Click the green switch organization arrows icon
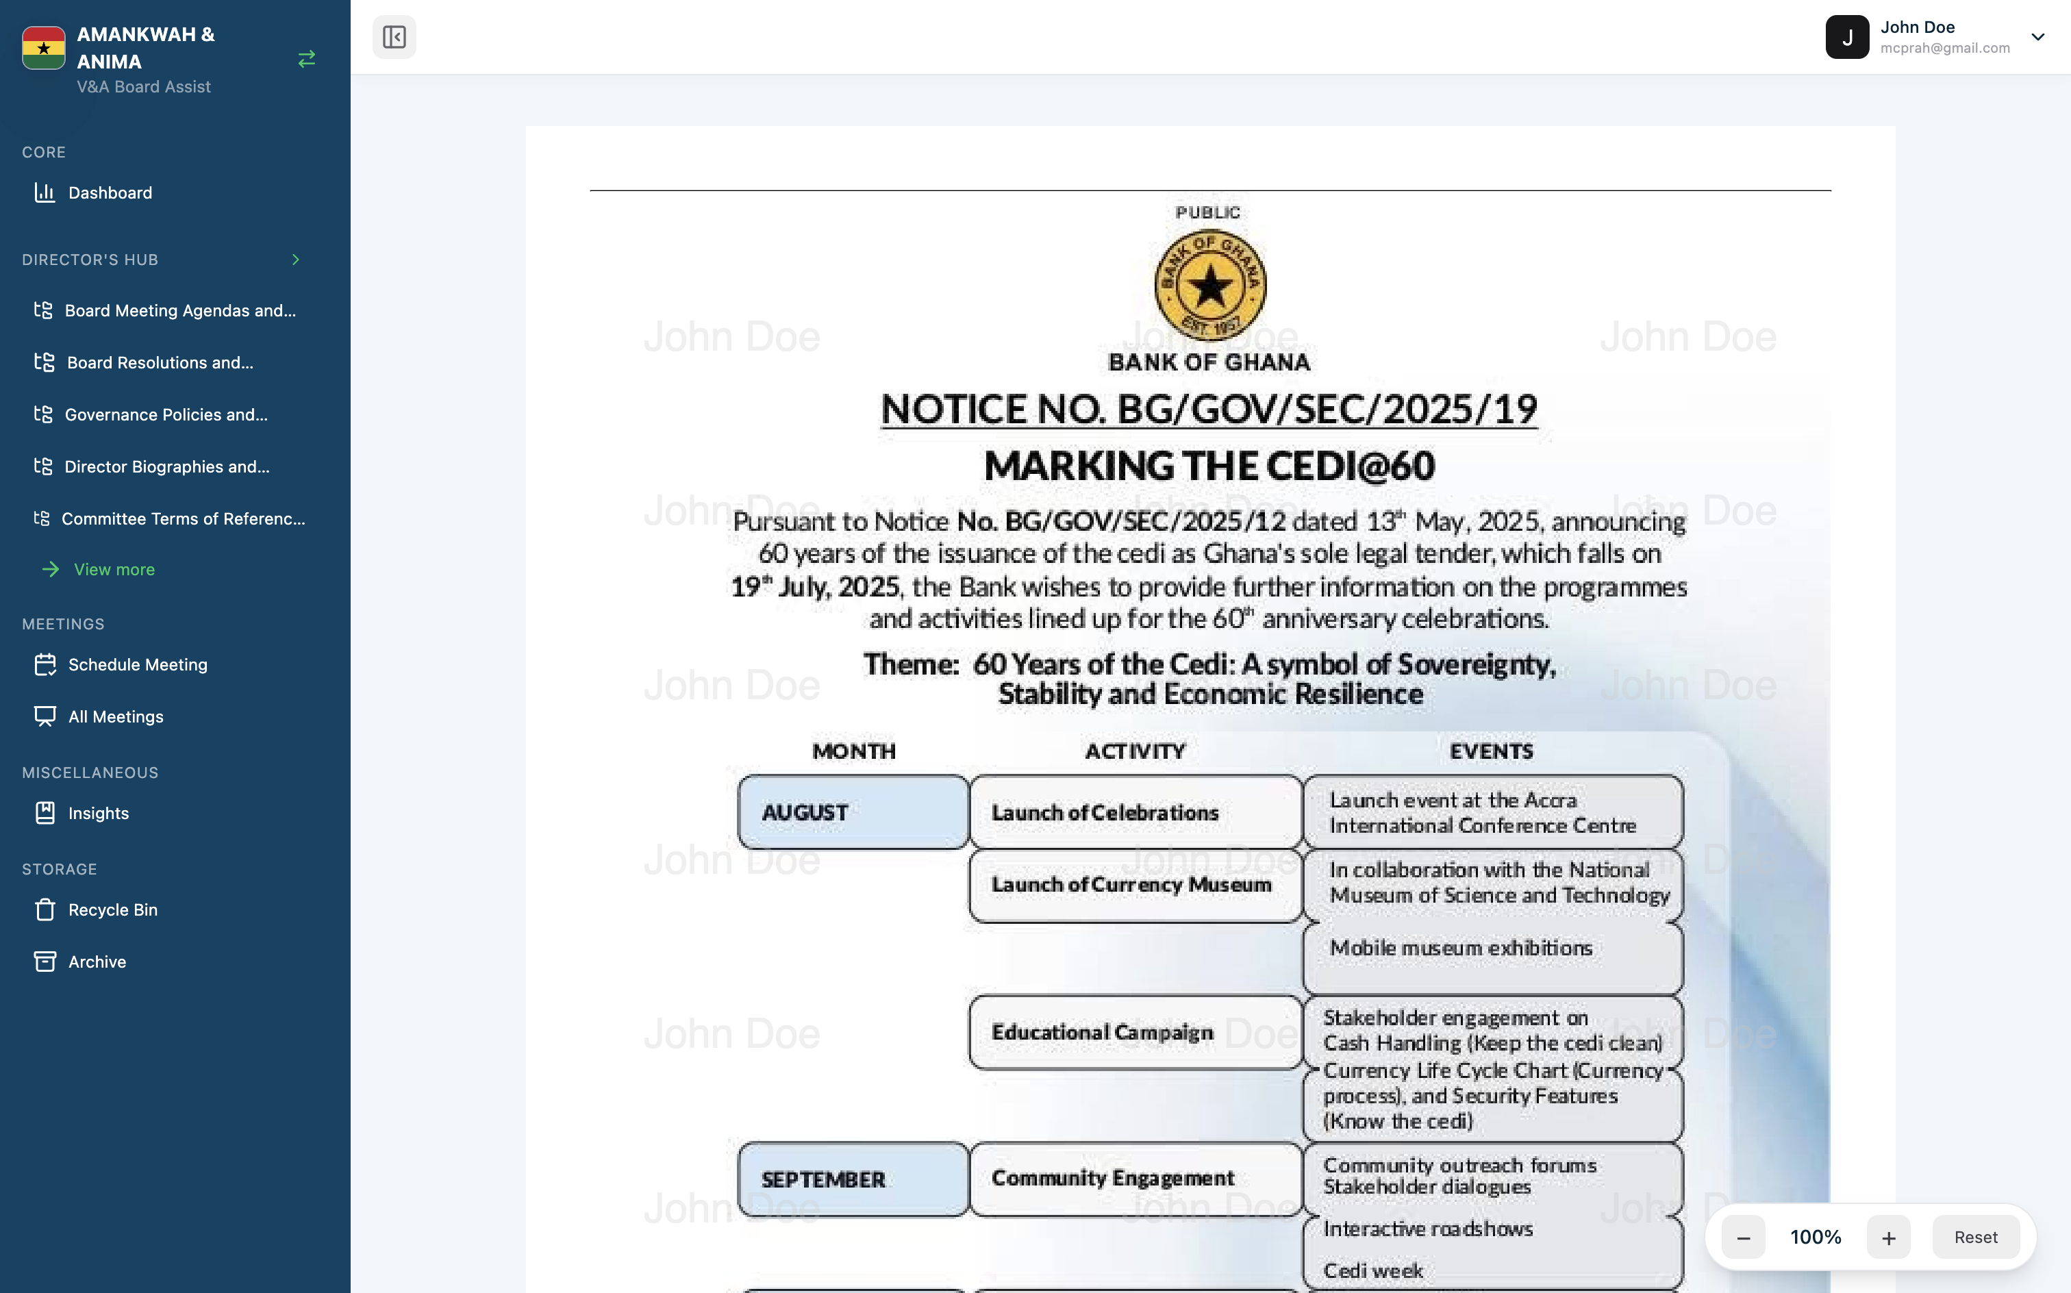The image size is (2071, 1293). tap(306, 59)
